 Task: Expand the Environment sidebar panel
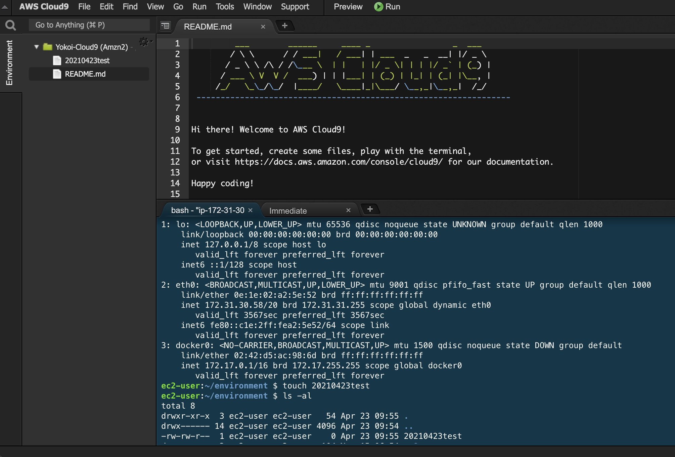9,62
